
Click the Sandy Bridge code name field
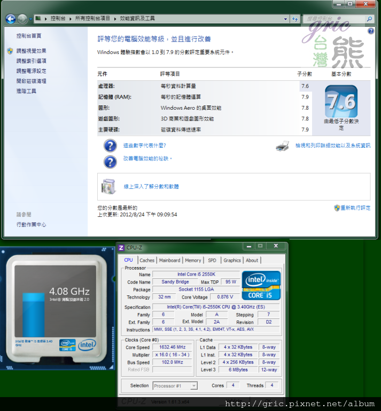tap(175, 282)
